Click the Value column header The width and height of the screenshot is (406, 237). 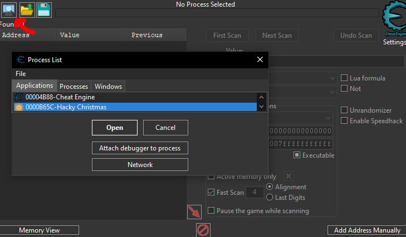pos(92,35)
